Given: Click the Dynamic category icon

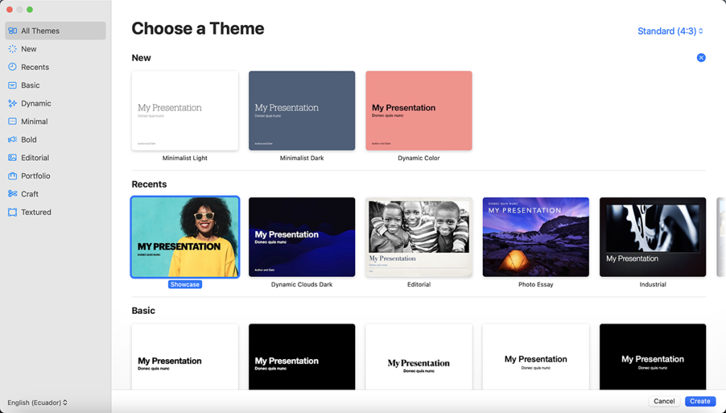Looking at the screenshot, I should pos(12,103).
